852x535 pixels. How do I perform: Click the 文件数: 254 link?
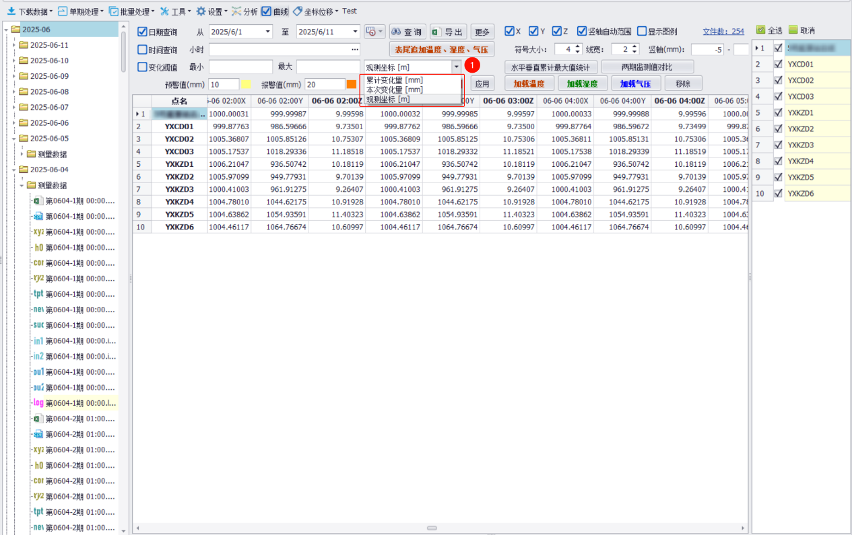(723, 31)
